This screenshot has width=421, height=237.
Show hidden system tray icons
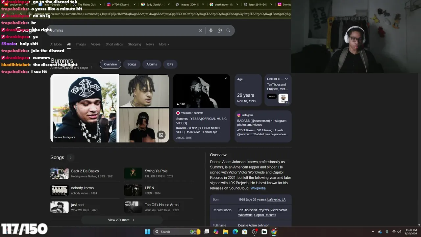[373, 232]
